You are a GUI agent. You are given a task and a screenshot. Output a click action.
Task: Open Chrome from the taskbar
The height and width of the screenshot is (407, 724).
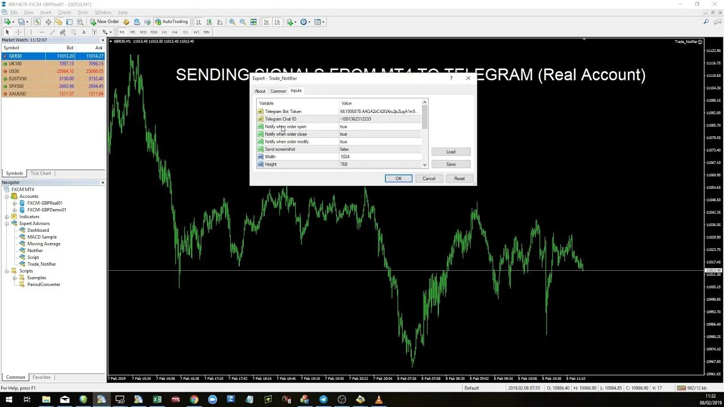[194, 399]
